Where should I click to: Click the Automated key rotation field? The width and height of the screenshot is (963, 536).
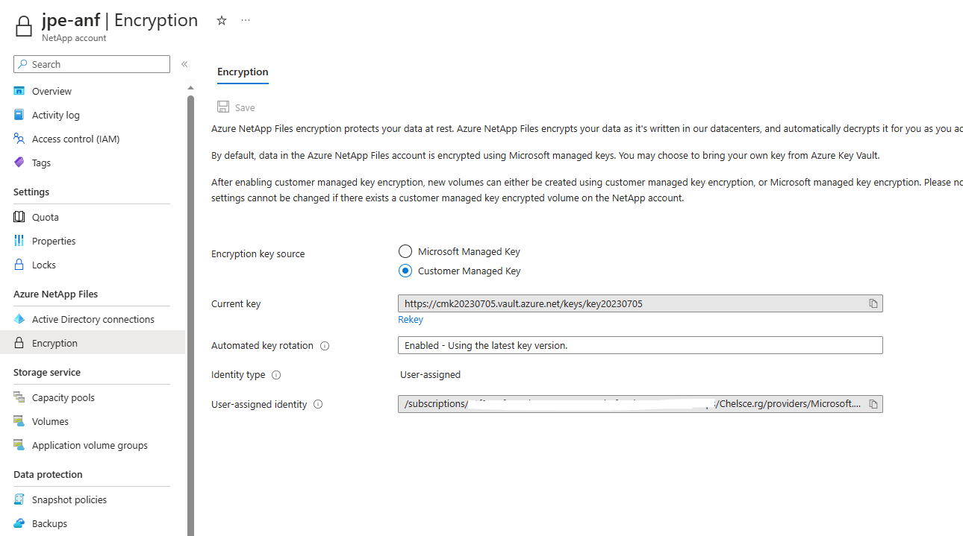(x=640, y=345)
